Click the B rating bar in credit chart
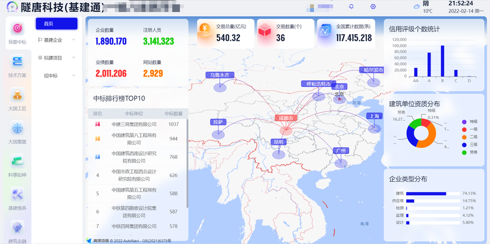 point(442,61)
